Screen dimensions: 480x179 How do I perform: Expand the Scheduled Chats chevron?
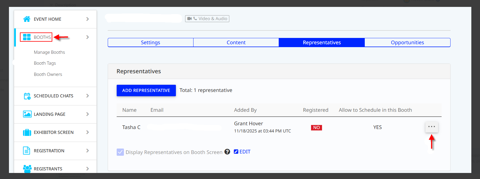pos(88,96)
